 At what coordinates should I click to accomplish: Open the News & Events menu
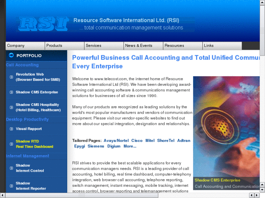tap(143, 46)
